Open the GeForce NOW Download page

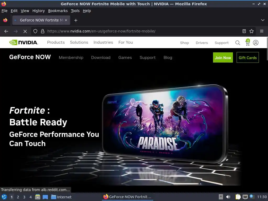[101, 58]
